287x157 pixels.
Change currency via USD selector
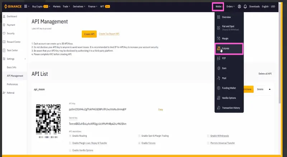pyautogui.click(x=273, y=6)
